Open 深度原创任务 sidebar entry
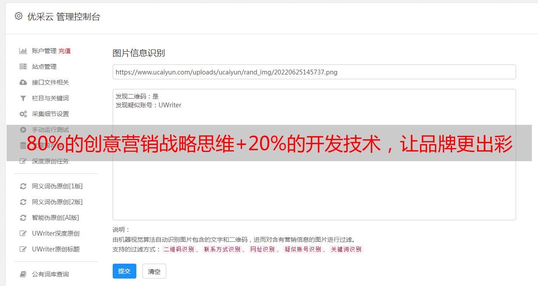 [x=50, y=161]
